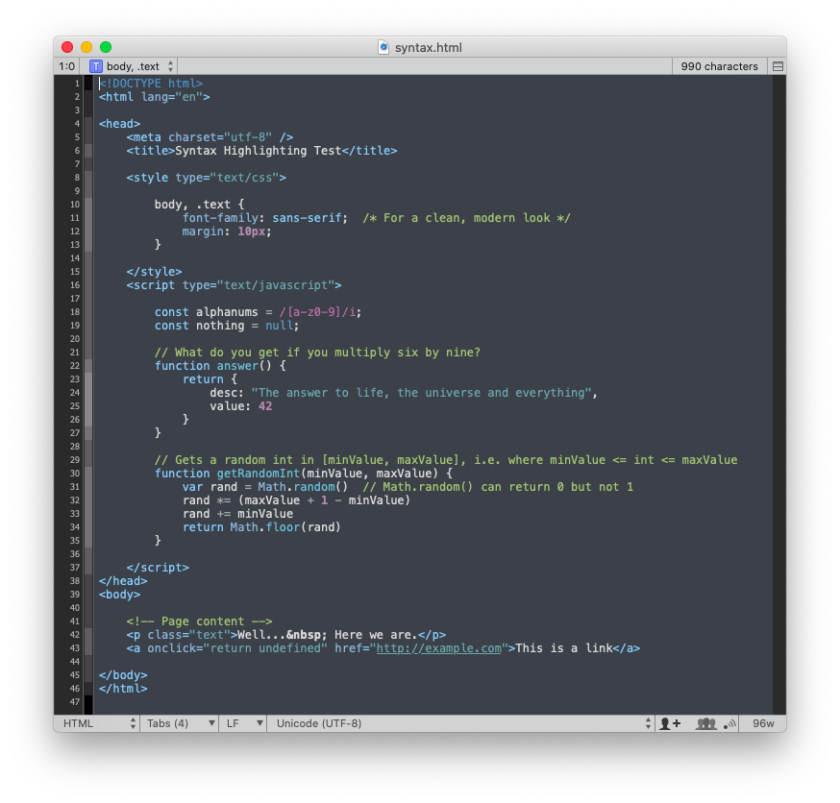Open the Unicode (UTF-8) encoding menu

460,724
